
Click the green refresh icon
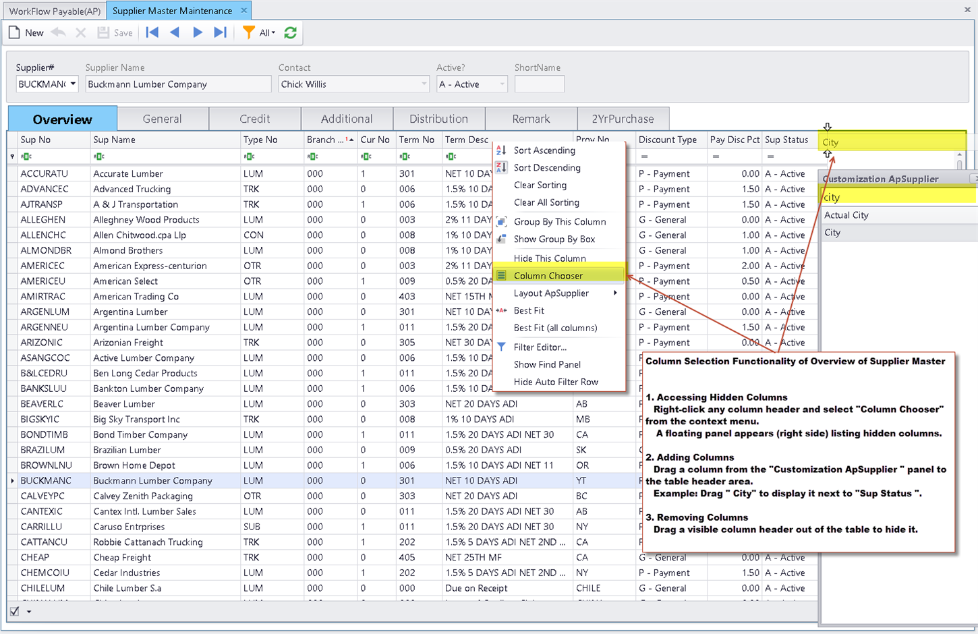pos(291,32)
